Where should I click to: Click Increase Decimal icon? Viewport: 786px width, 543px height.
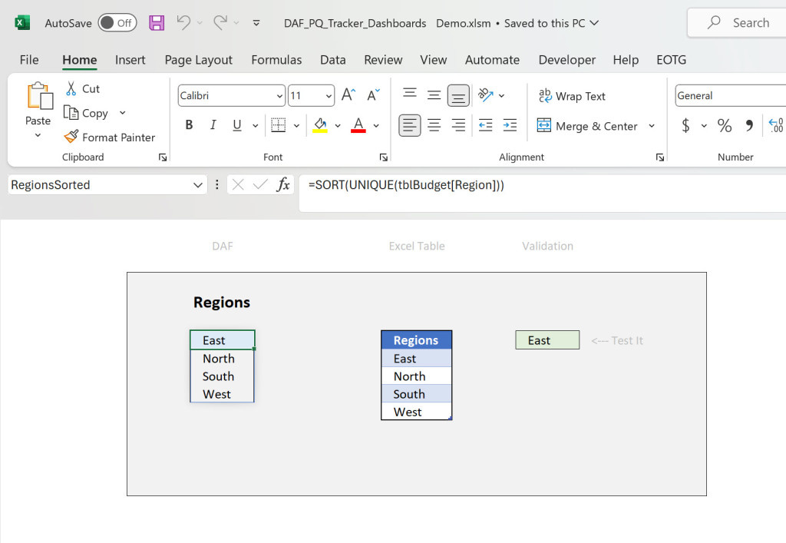click(776, 125)
